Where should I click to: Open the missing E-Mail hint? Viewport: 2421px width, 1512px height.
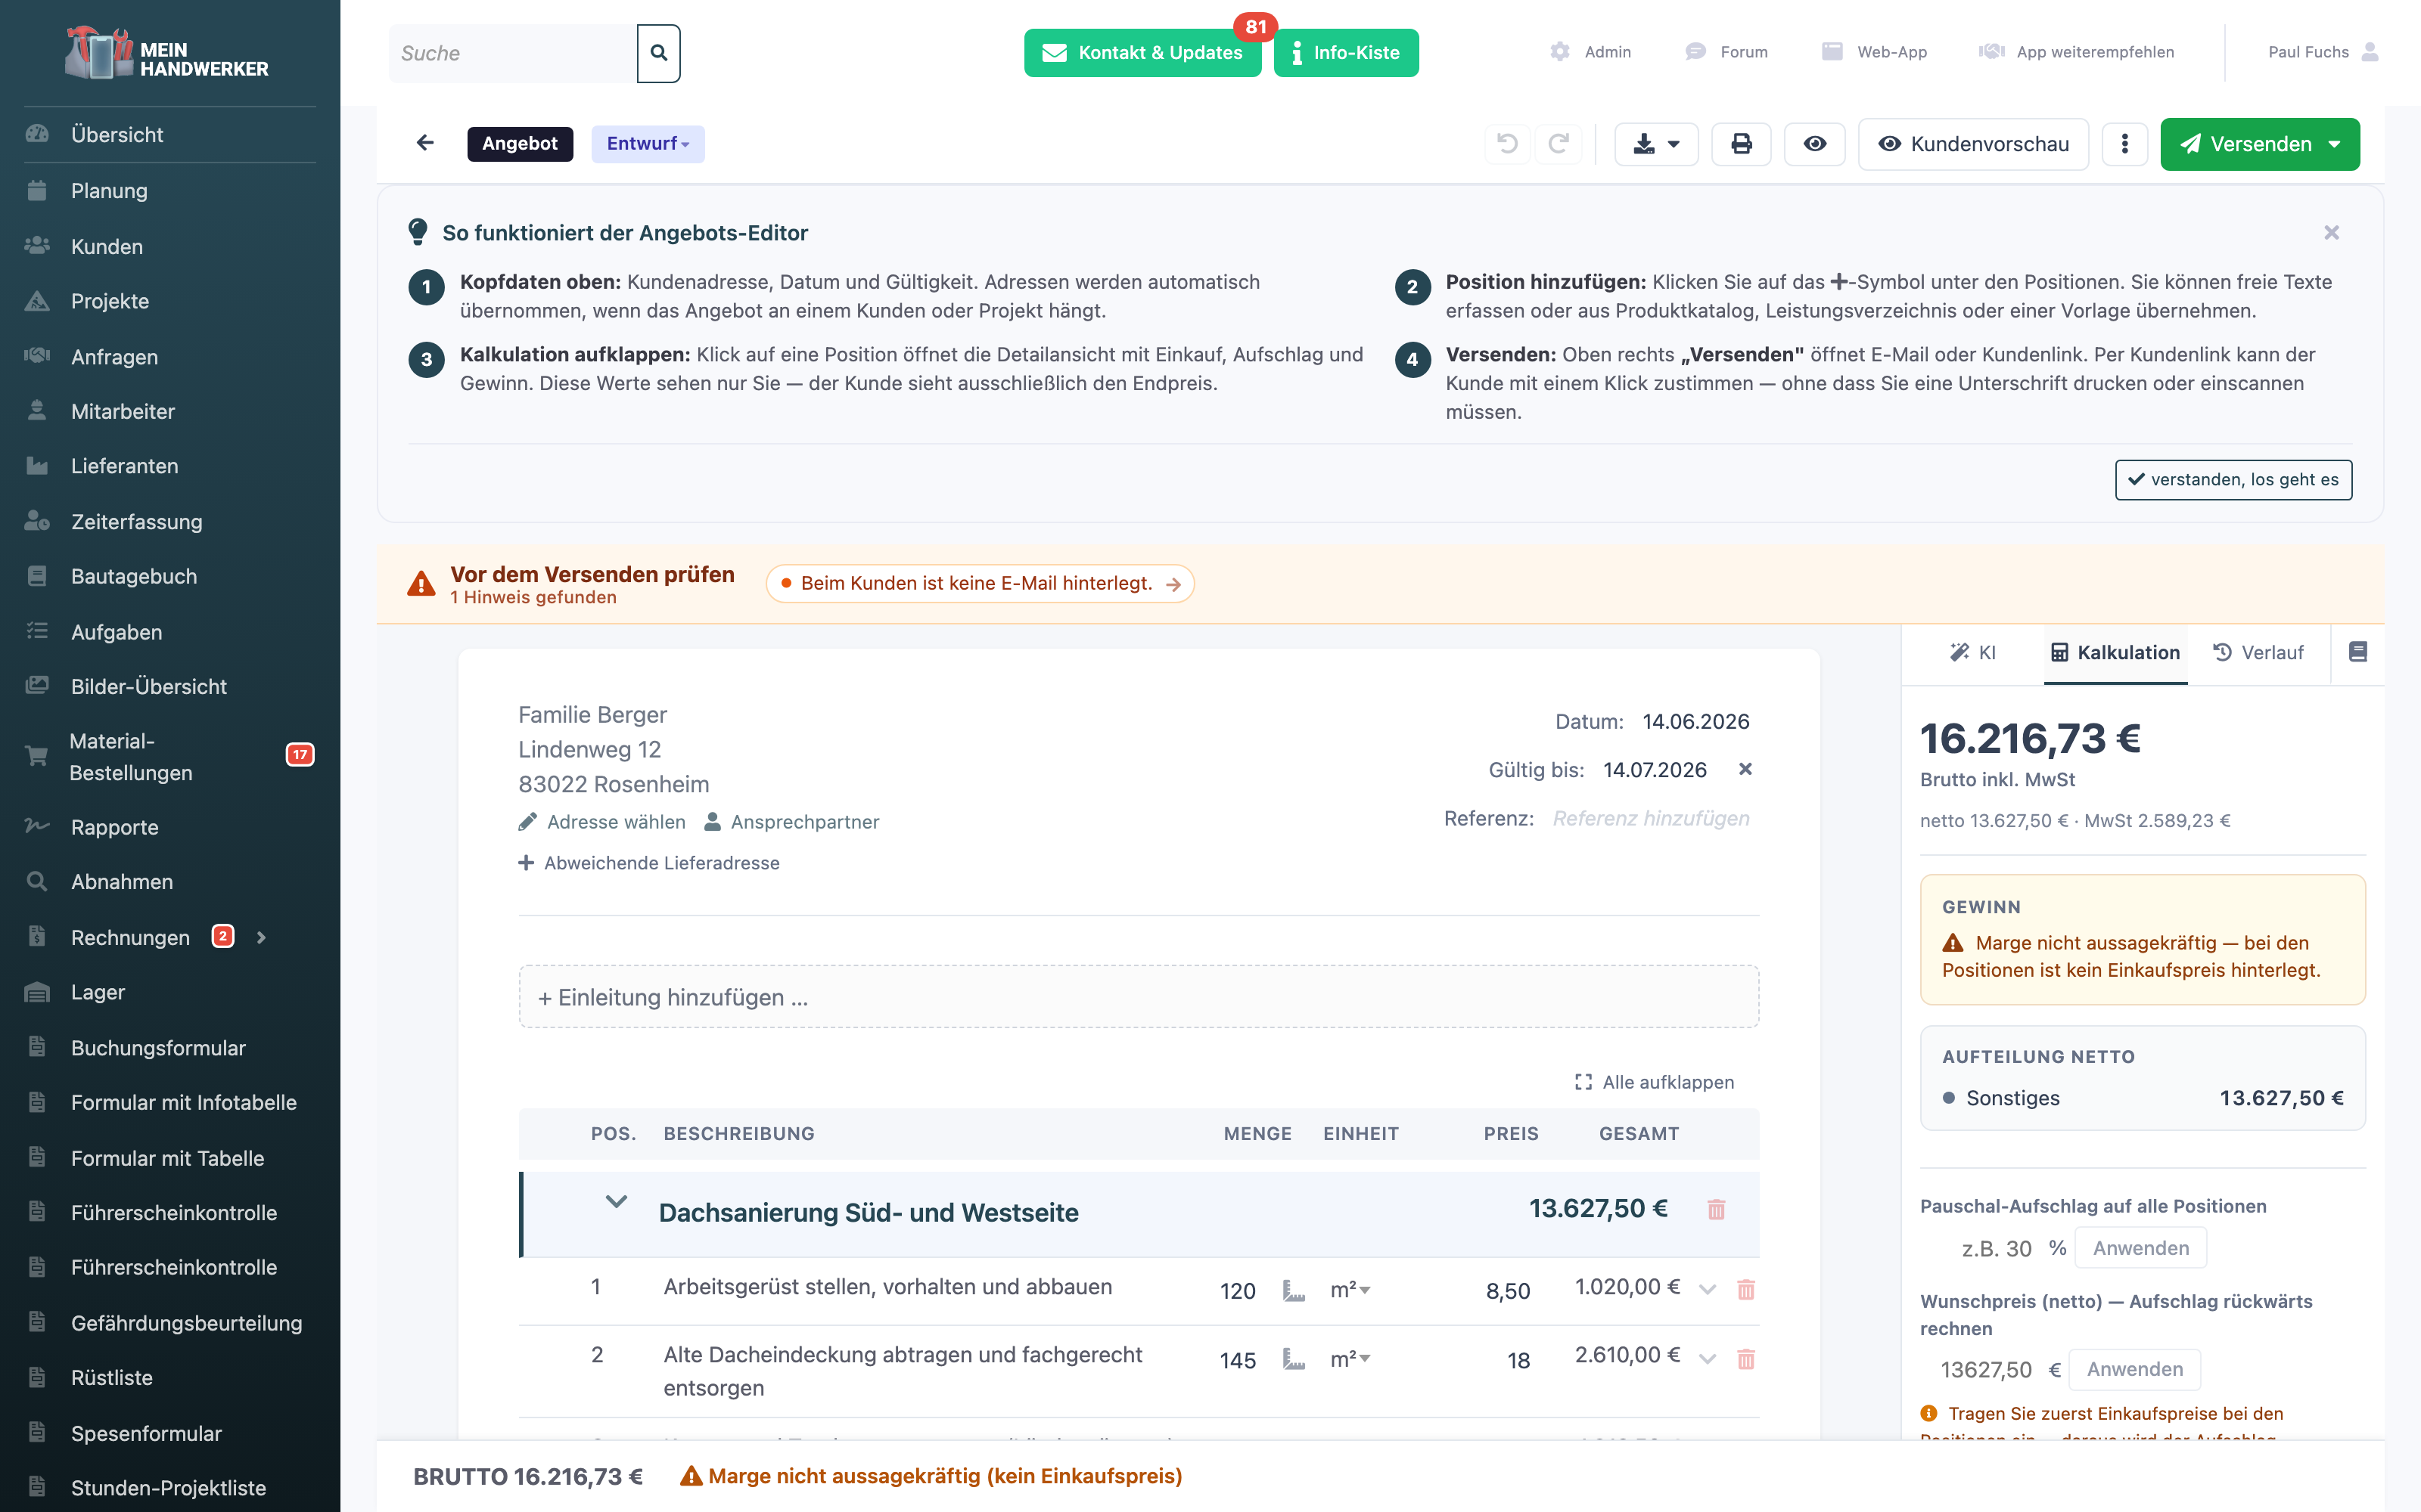980,584
